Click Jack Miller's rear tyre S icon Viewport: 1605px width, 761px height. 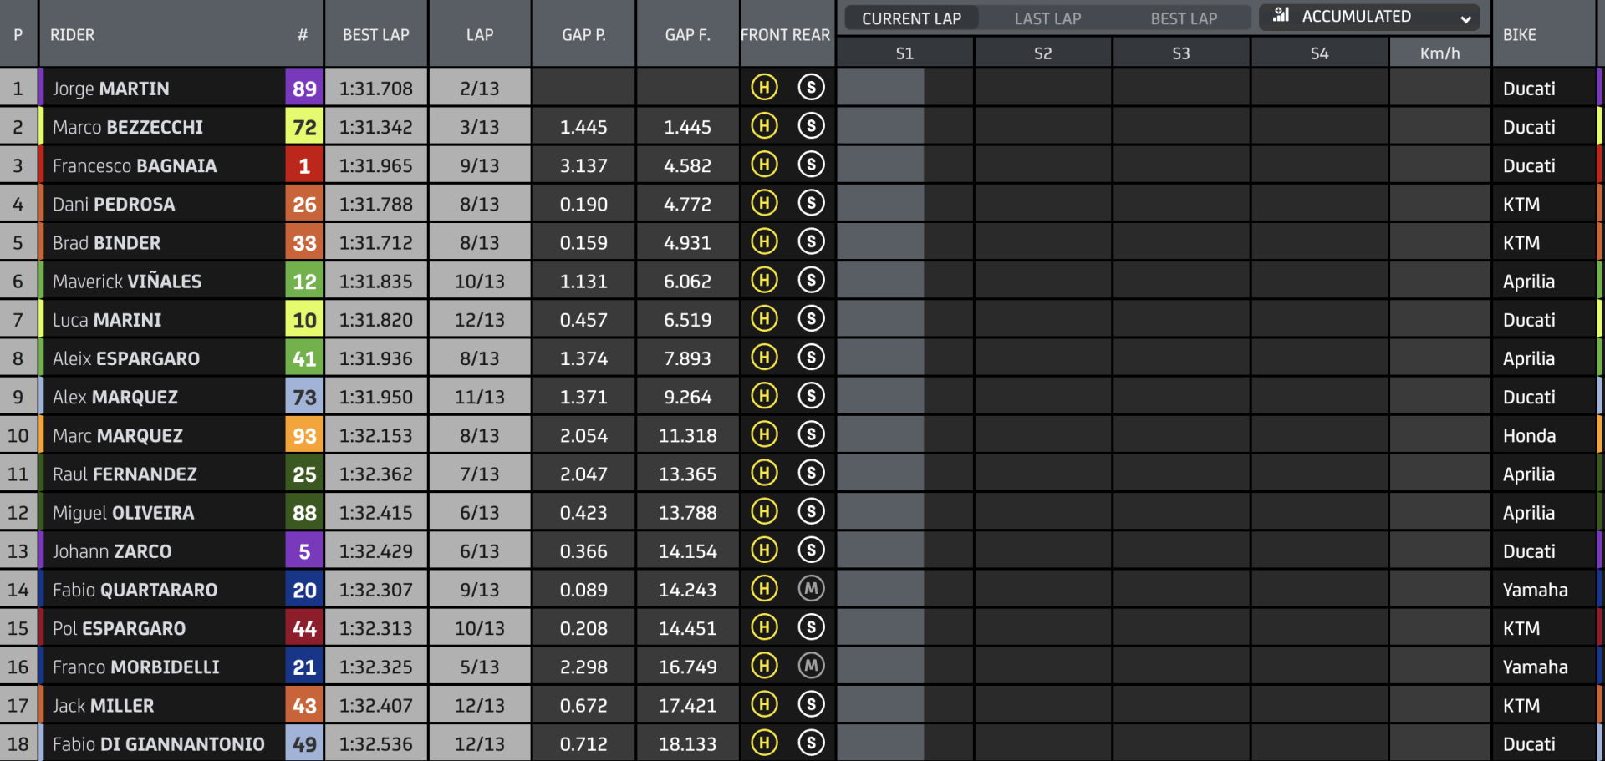coord(811,704)
